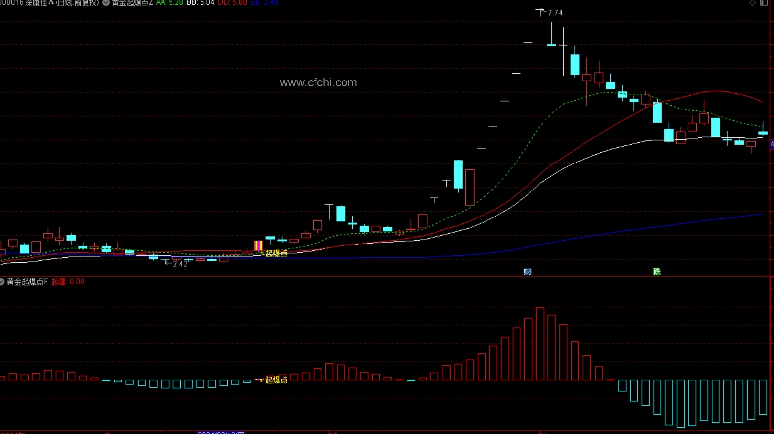Click the small blue price tag on the right axis

[x=772, y=144]
